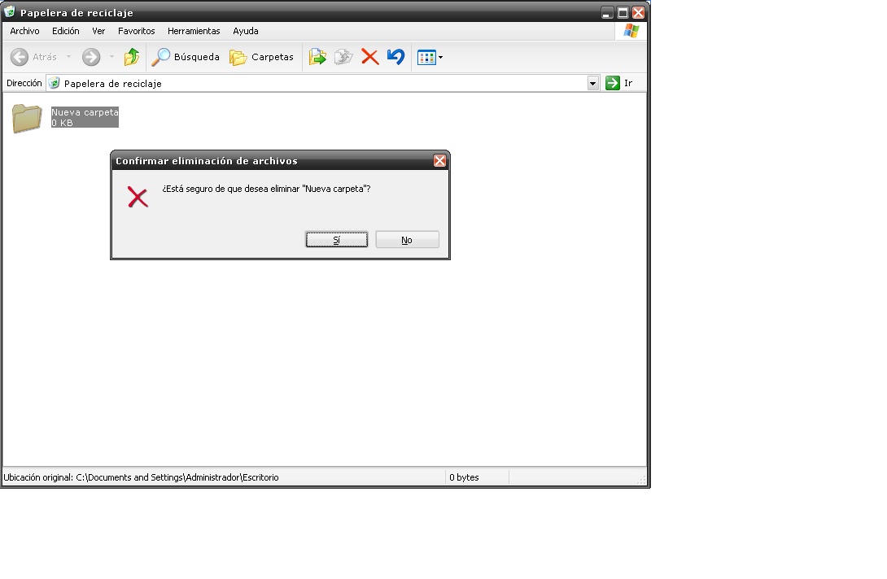Image resolution: width=887 pixels, height=579 pixels.
Task: Click the Atrás back arrow button
Action: [x=34, y=57]
